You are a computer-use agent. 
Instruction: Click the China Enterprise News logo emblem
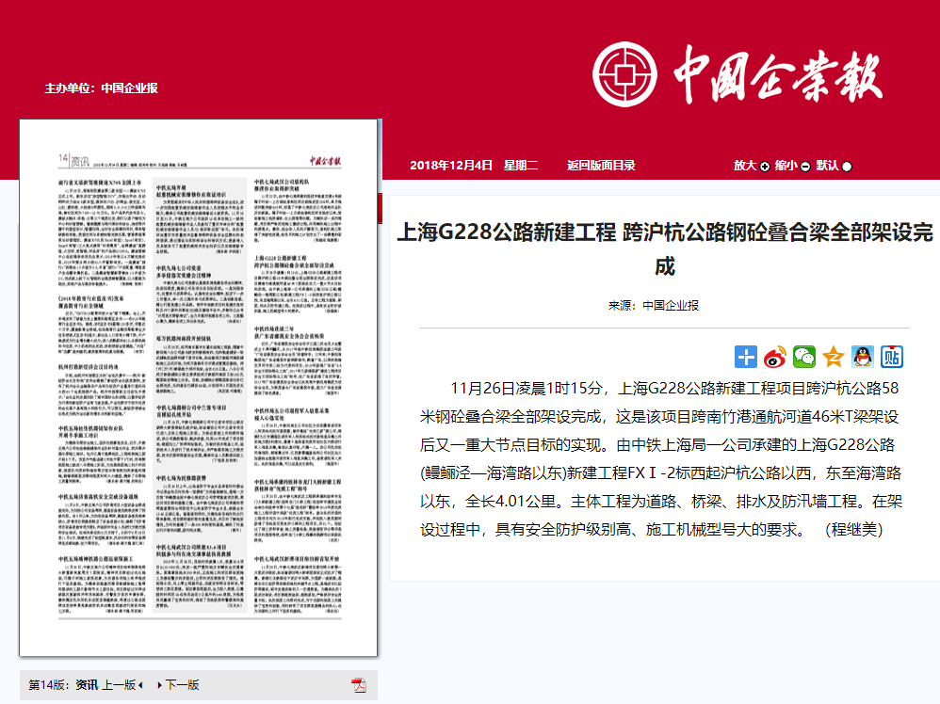click(x=624, y=74)
